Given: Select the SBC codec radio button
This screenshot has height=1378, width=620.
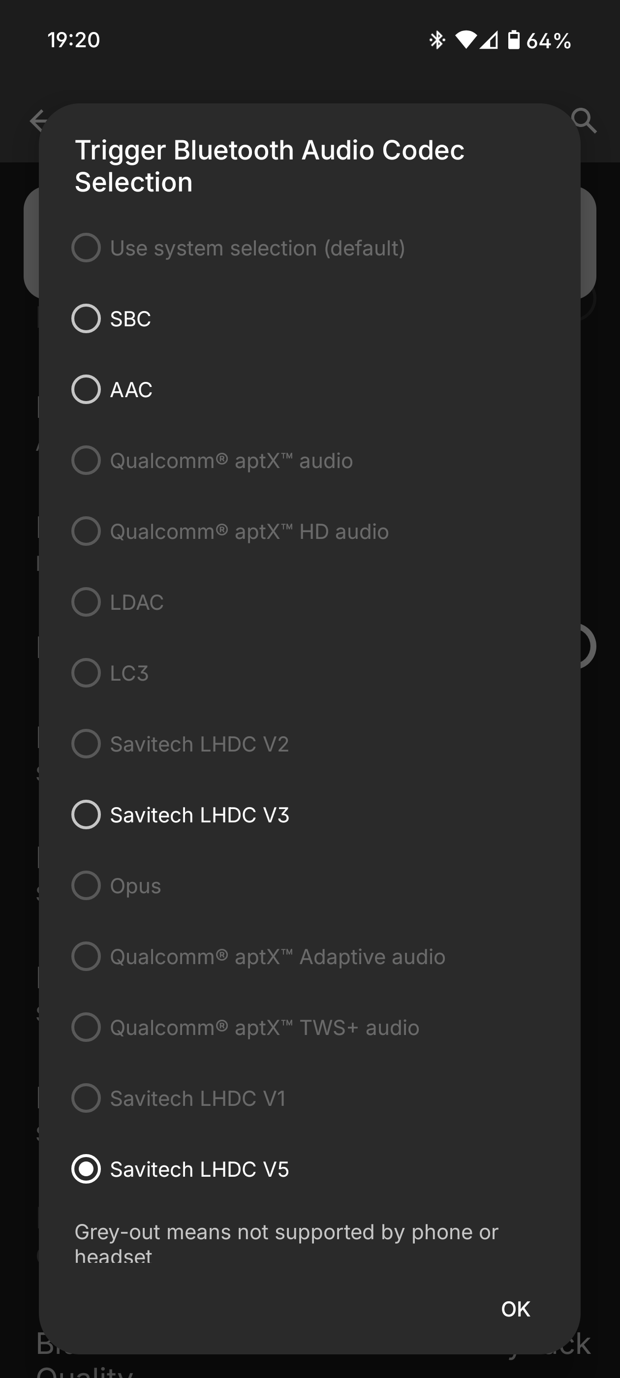Looking at the screenshot, I should click(x=86, y=319).
